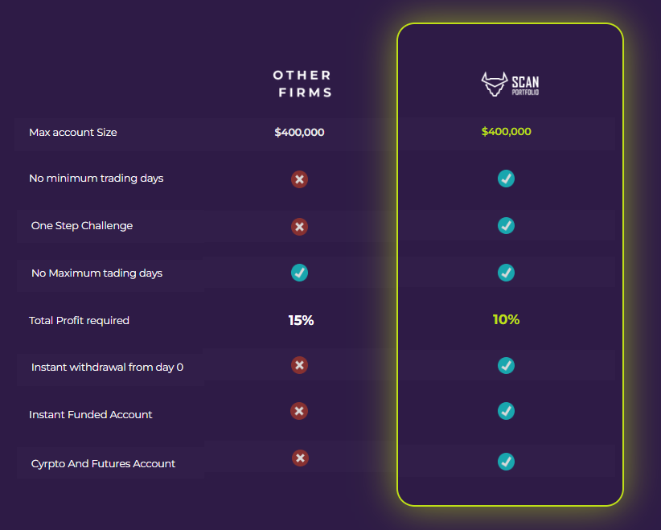Viewport: 661px width, 530px height.
Task: Click Other Firms checkmark for No Maximum trading days
Action: point(299,273)
